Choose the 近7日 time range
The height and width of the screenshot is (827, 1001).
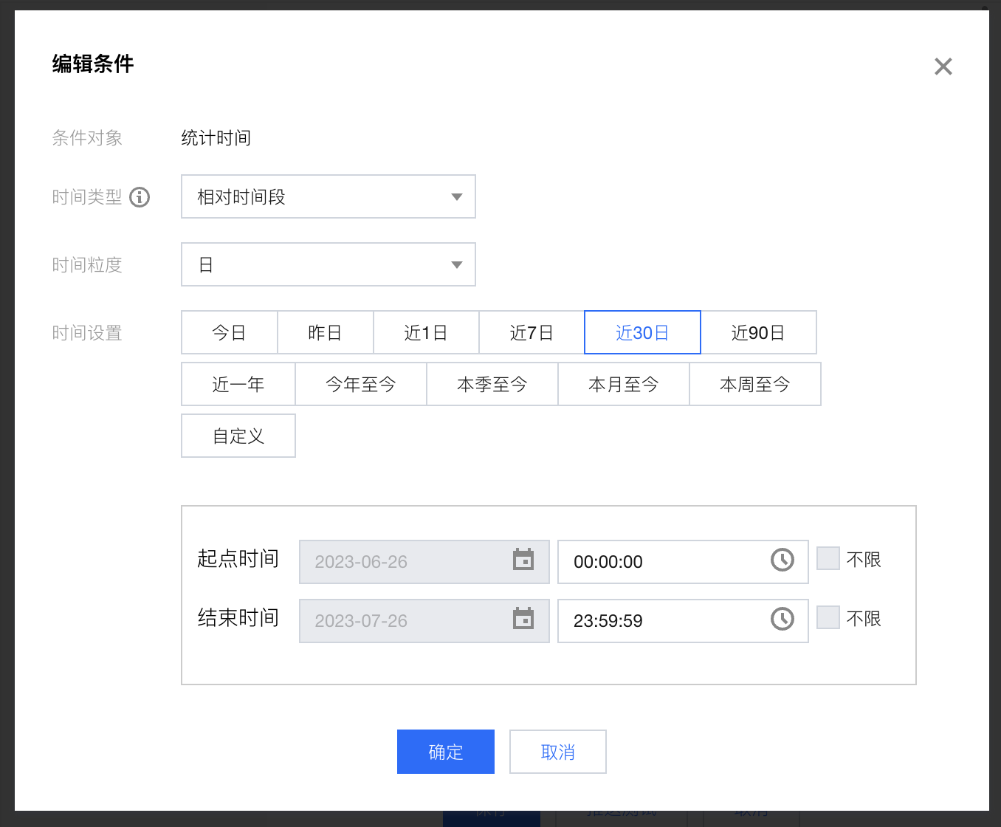click(532, 333)
